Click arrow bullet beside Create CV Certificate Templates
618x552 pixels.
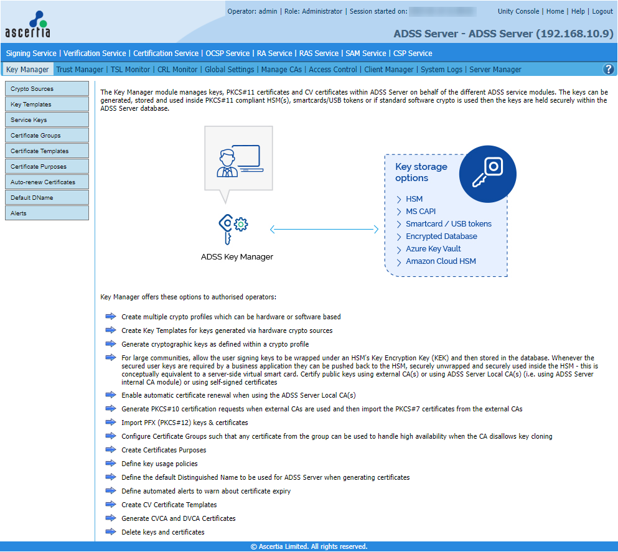tap(111, 504)
